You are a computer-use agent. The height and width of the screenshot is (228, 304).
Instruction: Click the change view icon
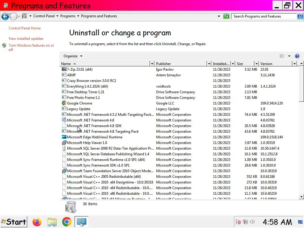click(x=282, y=56)
